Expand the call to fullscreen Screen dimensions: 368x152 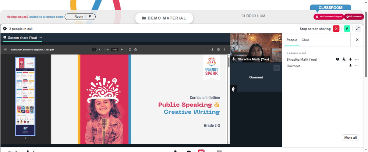358,29
